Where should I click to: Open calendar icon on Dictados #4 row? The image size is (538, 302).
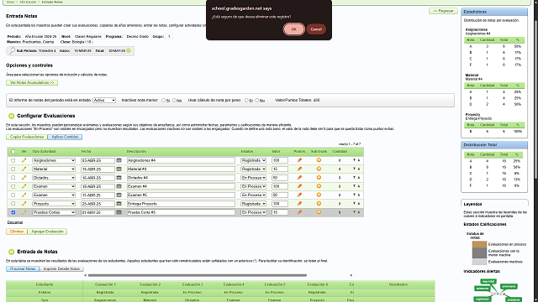[119, 178]
